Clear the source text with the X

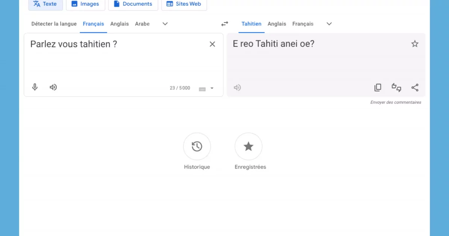click(x=212, y=44)
